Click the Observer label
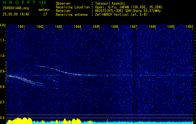Viewport: 196px width, 124px height. (63, 3)
